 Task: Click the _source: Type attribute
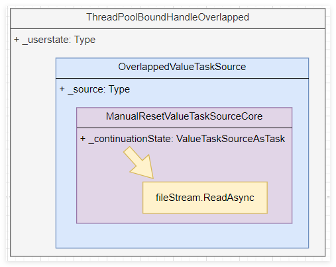click(x=95, y=89)
